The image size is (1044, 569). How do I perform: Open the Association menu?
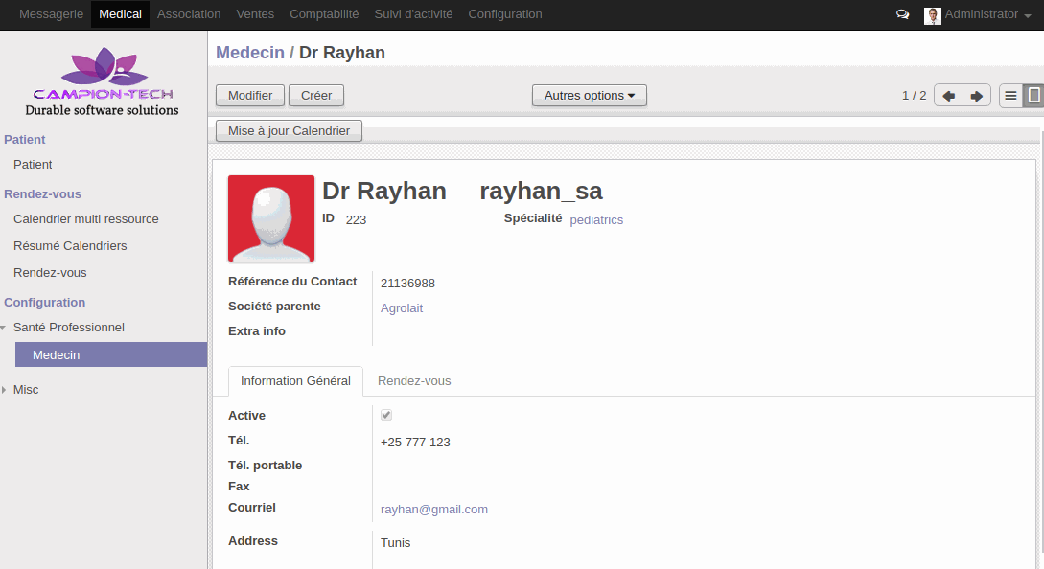tap(189, 14)
